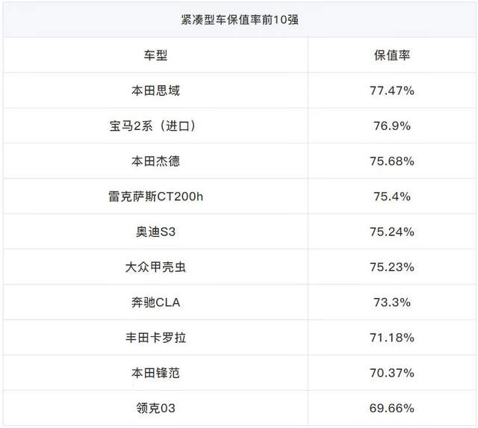The image size is (478, 428).
Task: Click the 本田思域 cell
Action: pyautogui.click(x=155, y=90)
